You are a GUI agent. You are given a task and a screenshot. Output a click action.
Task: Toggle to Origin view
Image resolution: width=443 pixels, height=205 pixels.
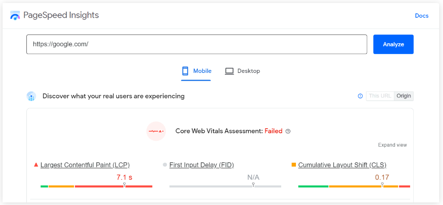[x=404, y=96]
